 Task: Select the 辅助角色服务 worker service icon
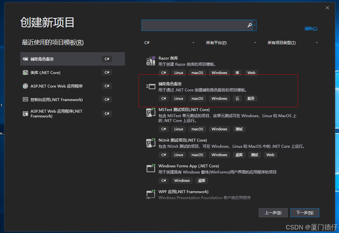[150, 86]
